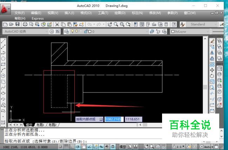The image size is (228, 150).
Task: Toggle Object Snap Tracking in status bar
Action: click(x=89, y=146)
